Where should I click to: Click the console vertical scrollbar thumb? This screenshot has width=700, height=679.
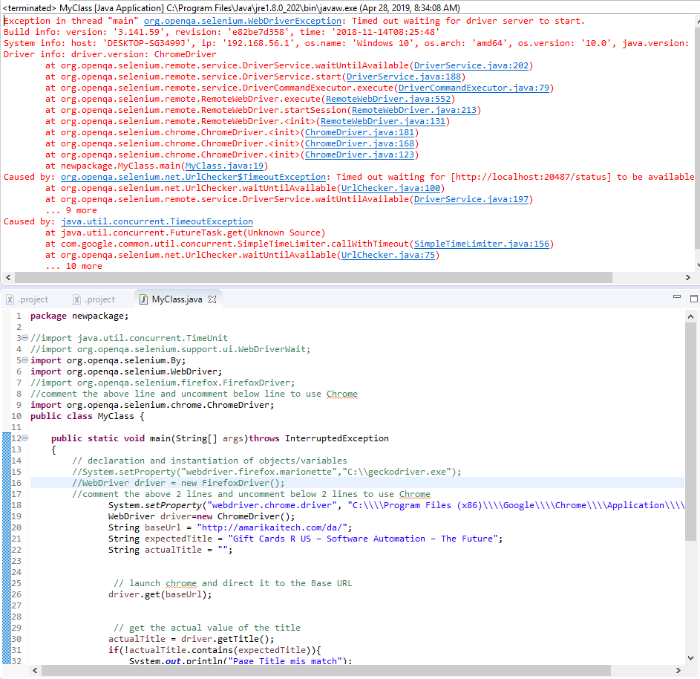coord(697,137)
